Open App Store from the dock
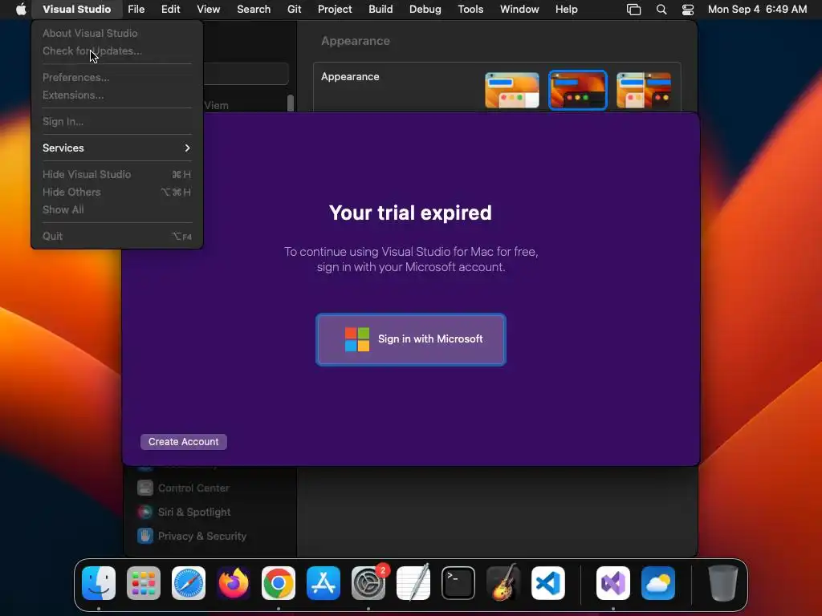 coord(324,583)
